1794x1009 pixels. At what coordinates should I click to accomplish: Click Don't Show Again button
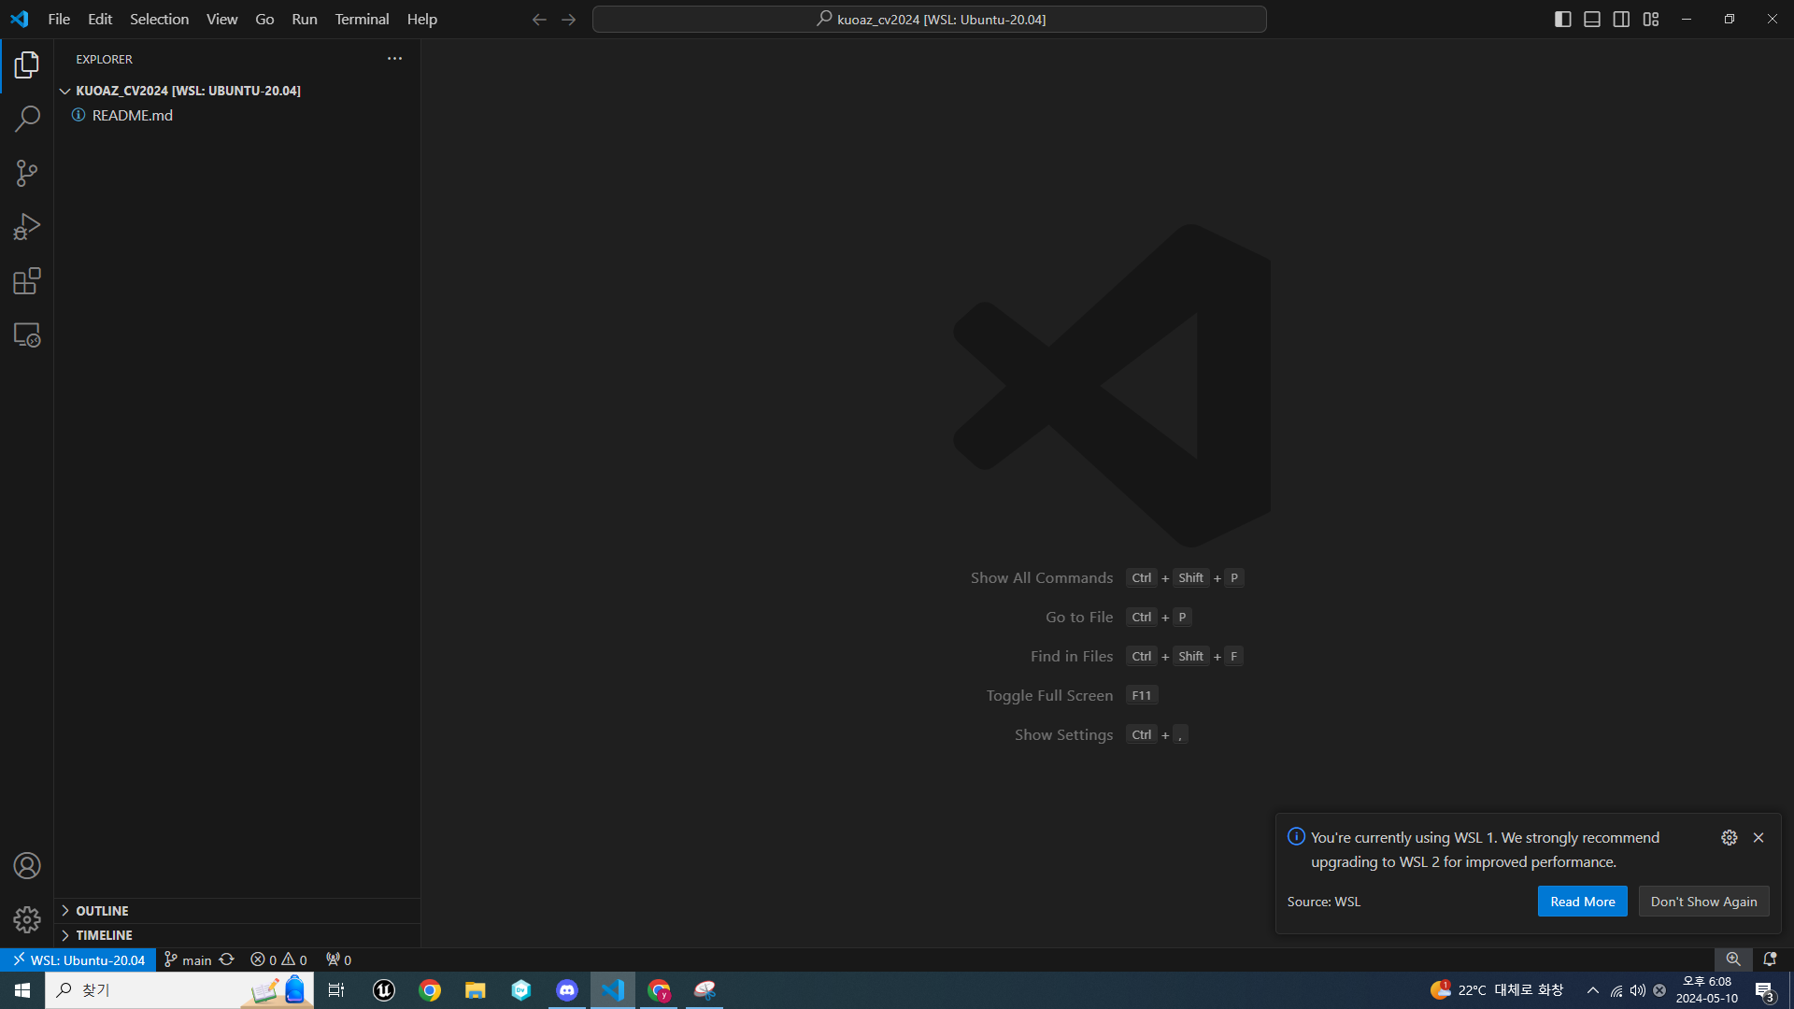(1703, 902)
